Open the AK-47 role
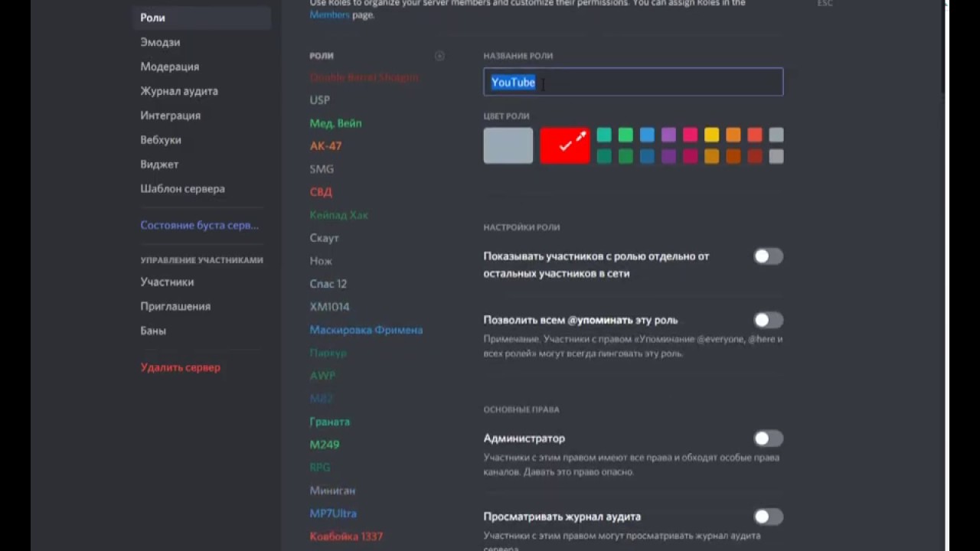The image size is (980, 551). [325, 146]
